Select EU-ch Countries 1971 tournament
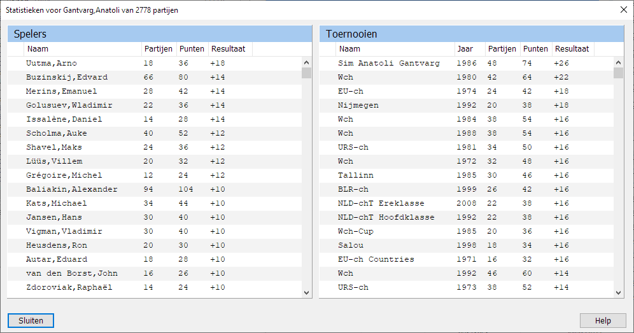This screenshot has height=333, width=634. tap(467, 259)
